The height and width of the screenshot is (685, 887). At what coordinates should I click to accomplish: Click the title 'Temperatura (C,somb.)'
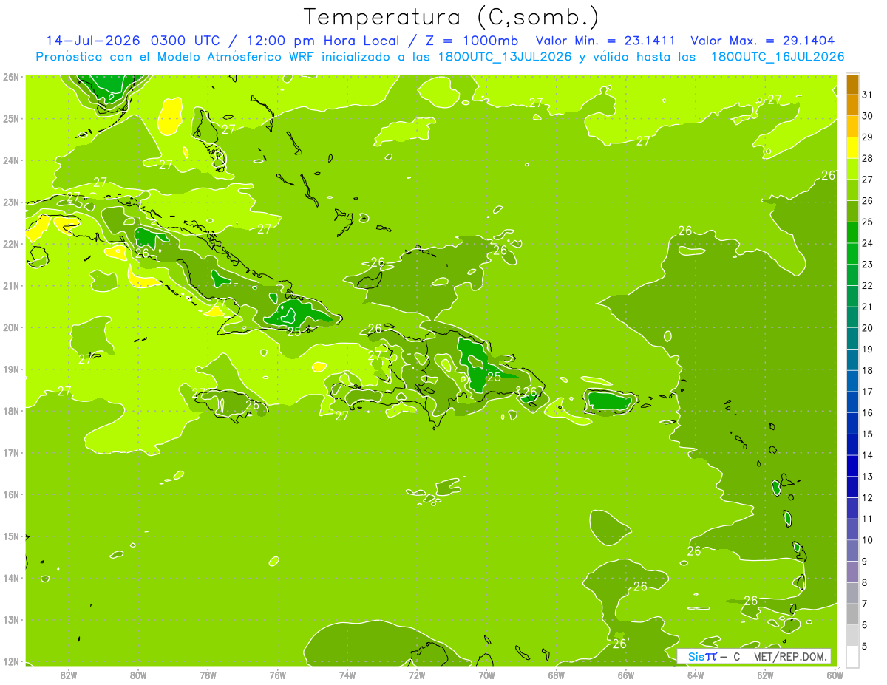[452, 17]
